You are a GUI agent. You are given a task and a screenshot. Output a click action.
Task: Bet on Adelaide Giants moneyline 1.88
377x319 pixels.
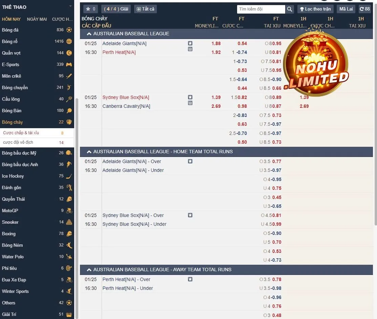point(216,43)
